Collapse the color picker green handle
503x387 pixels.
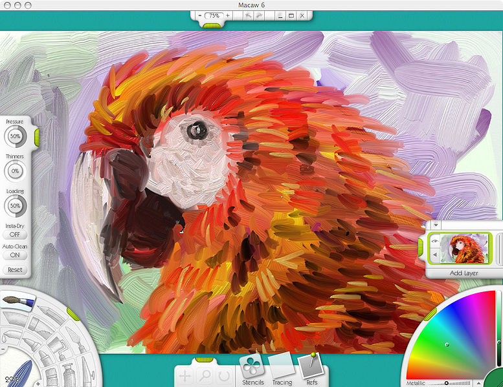(430, 315)
